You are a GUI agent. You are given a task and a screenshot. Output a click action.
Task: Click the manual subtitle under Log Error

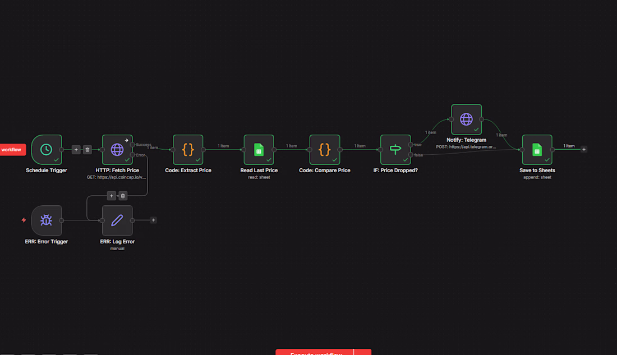pyautogui.click(x=117, y=248)
